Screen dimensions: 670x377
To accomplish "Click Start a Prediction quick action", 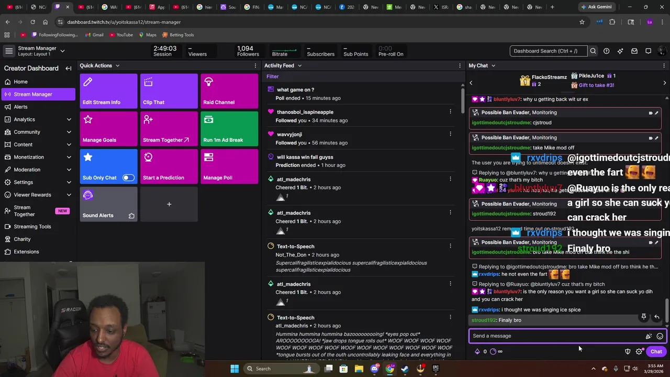I will click(169, 167).
